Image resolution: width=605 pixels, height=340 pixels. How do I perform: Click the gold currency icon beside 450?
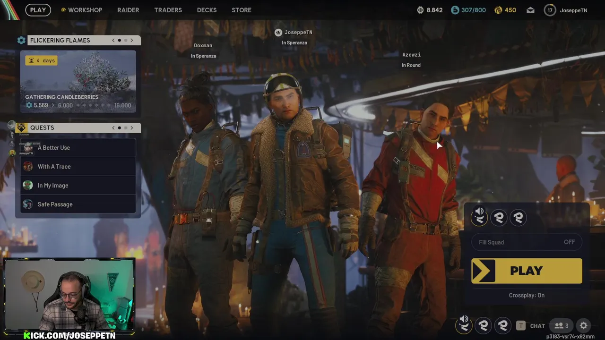click(x=498, y=10)
